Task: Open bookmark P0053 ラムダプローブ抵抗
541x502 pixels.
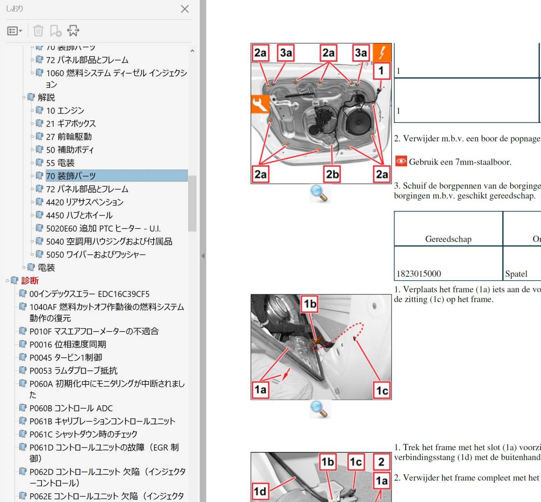Action: tap(73, 370)
